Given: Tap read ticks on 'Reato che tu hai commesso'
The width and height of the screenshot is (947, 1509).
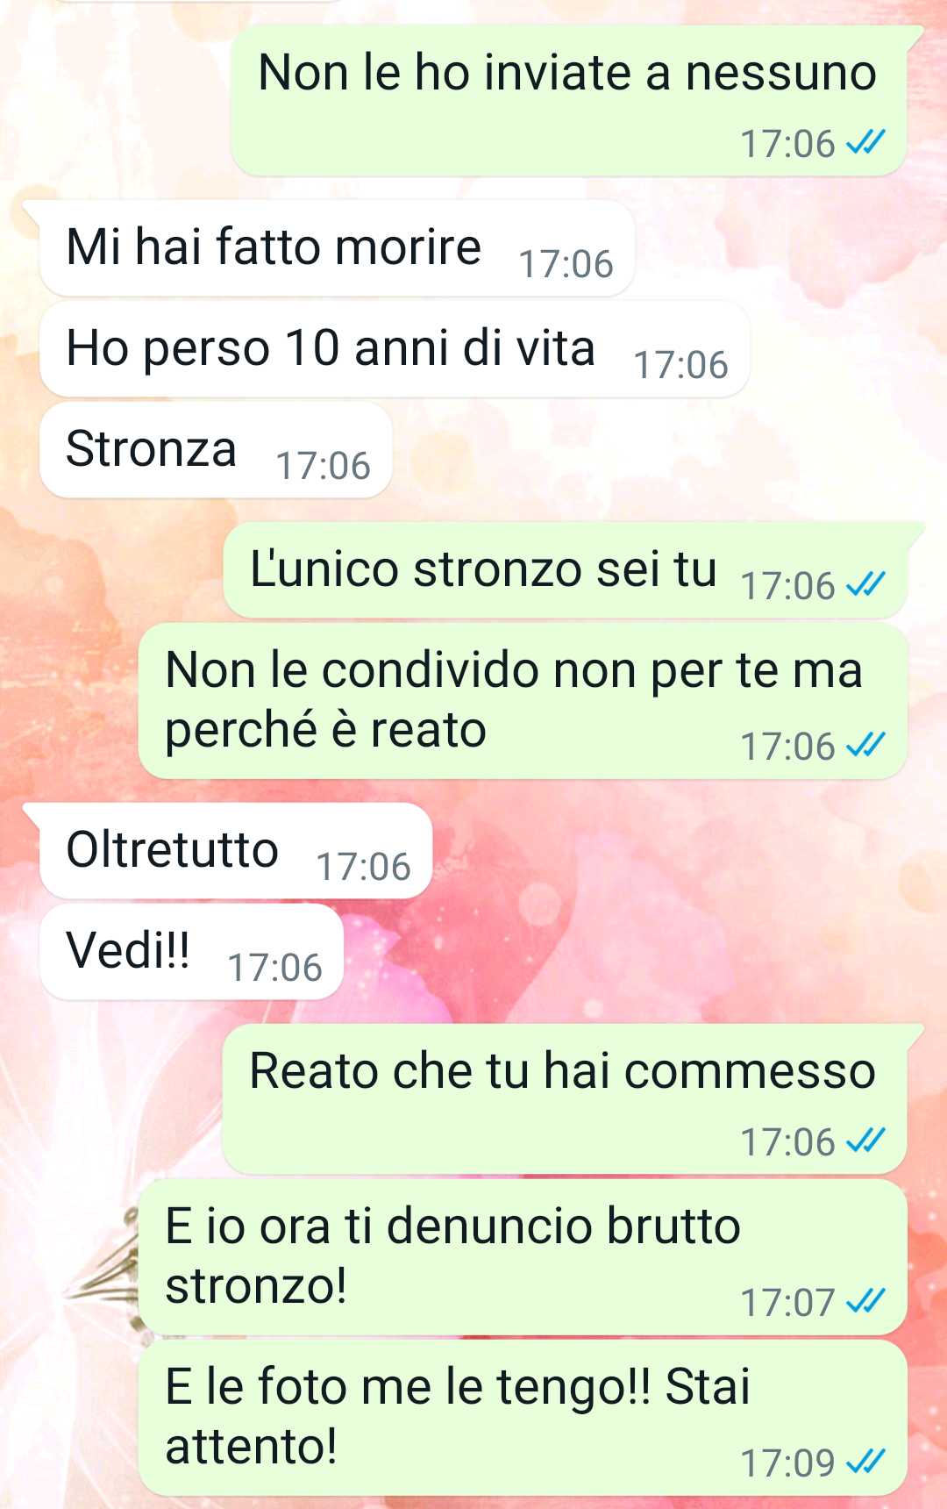Looking at the screenshot, I should [865, 1141].
